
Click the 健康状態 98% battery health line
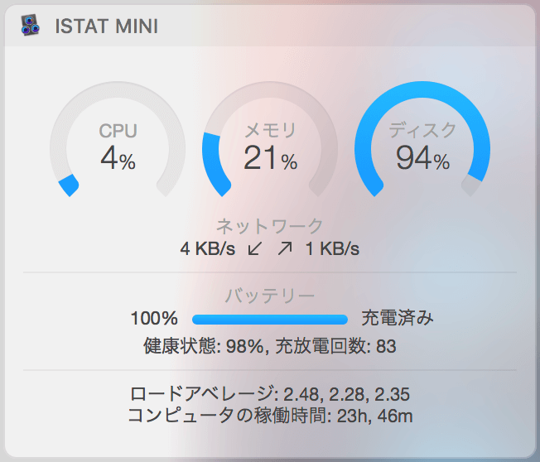(270, 346)
